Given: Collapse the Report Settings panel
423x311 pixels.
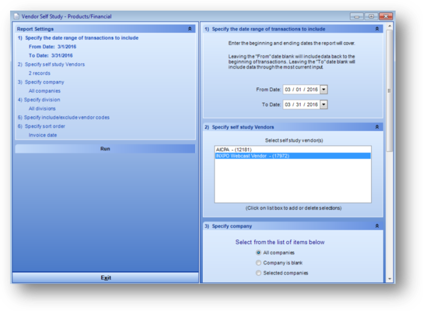Looking at the screenshot, I should (190, 29).
